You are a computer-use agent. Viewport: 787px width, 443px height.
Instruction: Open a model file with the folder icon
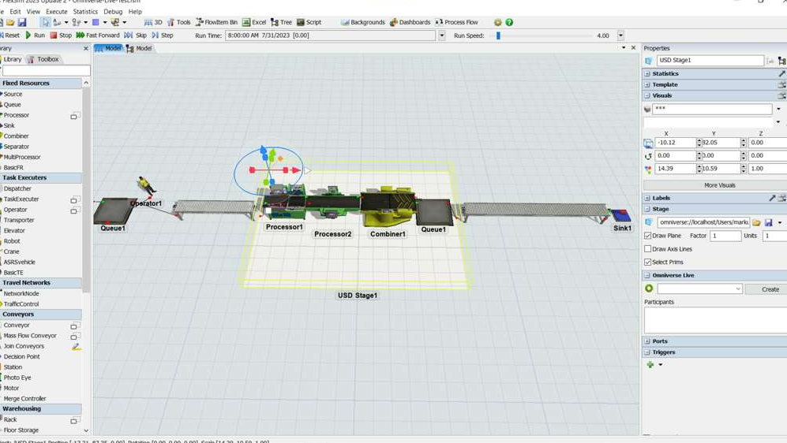pyautogui.click(x=10, y=22)
